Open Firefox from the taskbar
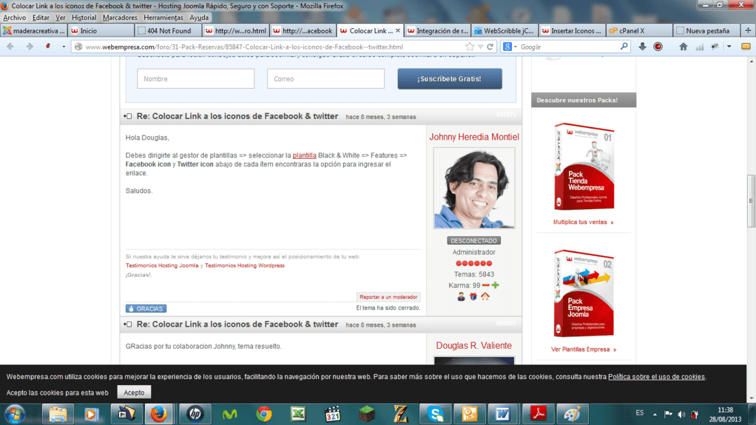 point(159,414)
